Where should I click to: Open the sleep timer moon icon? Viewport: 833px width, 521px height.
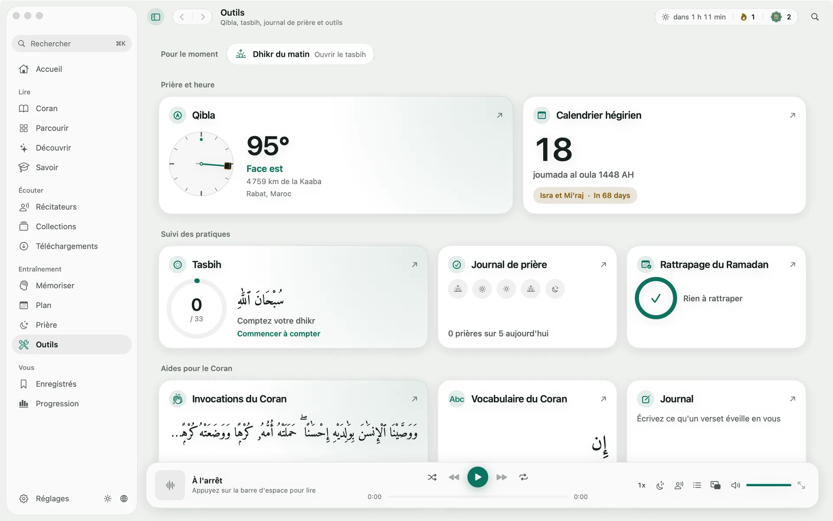660,485
